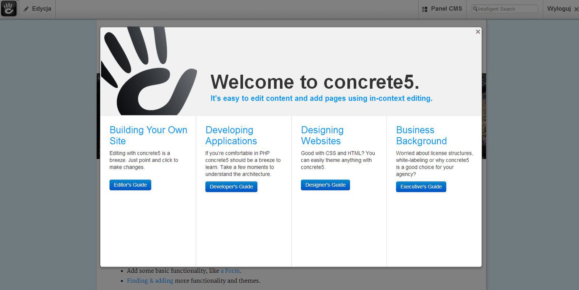Click the 'Good with CSS and HTML' text
The height and width of the screenshot is (290, 579).
[x=338, y=160]
